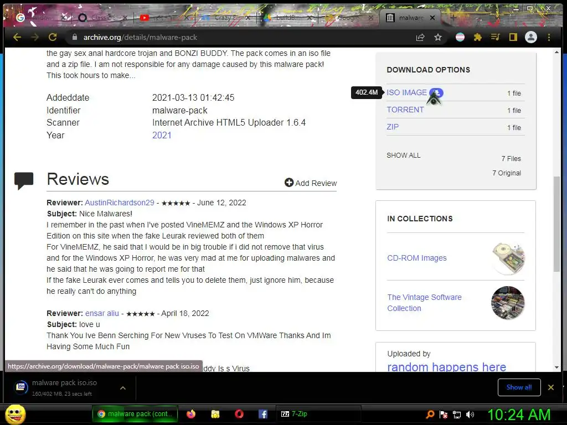Open uploader random happens here link

[447, 366]
